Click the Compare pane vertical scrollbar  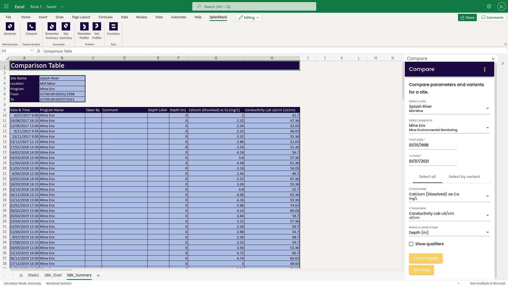coord(496,169)
